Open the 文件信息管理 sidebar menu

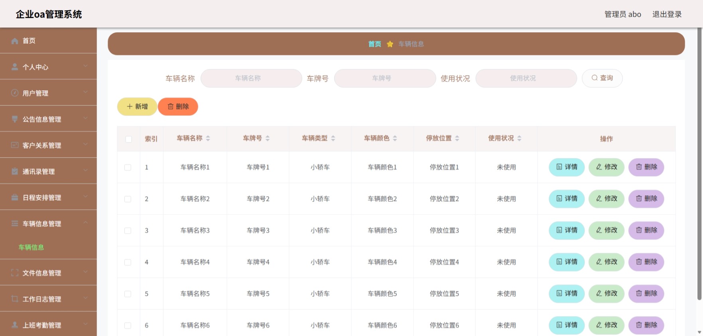click(48, 273)
